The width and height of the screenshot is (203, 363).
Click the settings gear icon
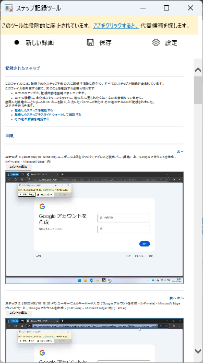coord(156,42)
